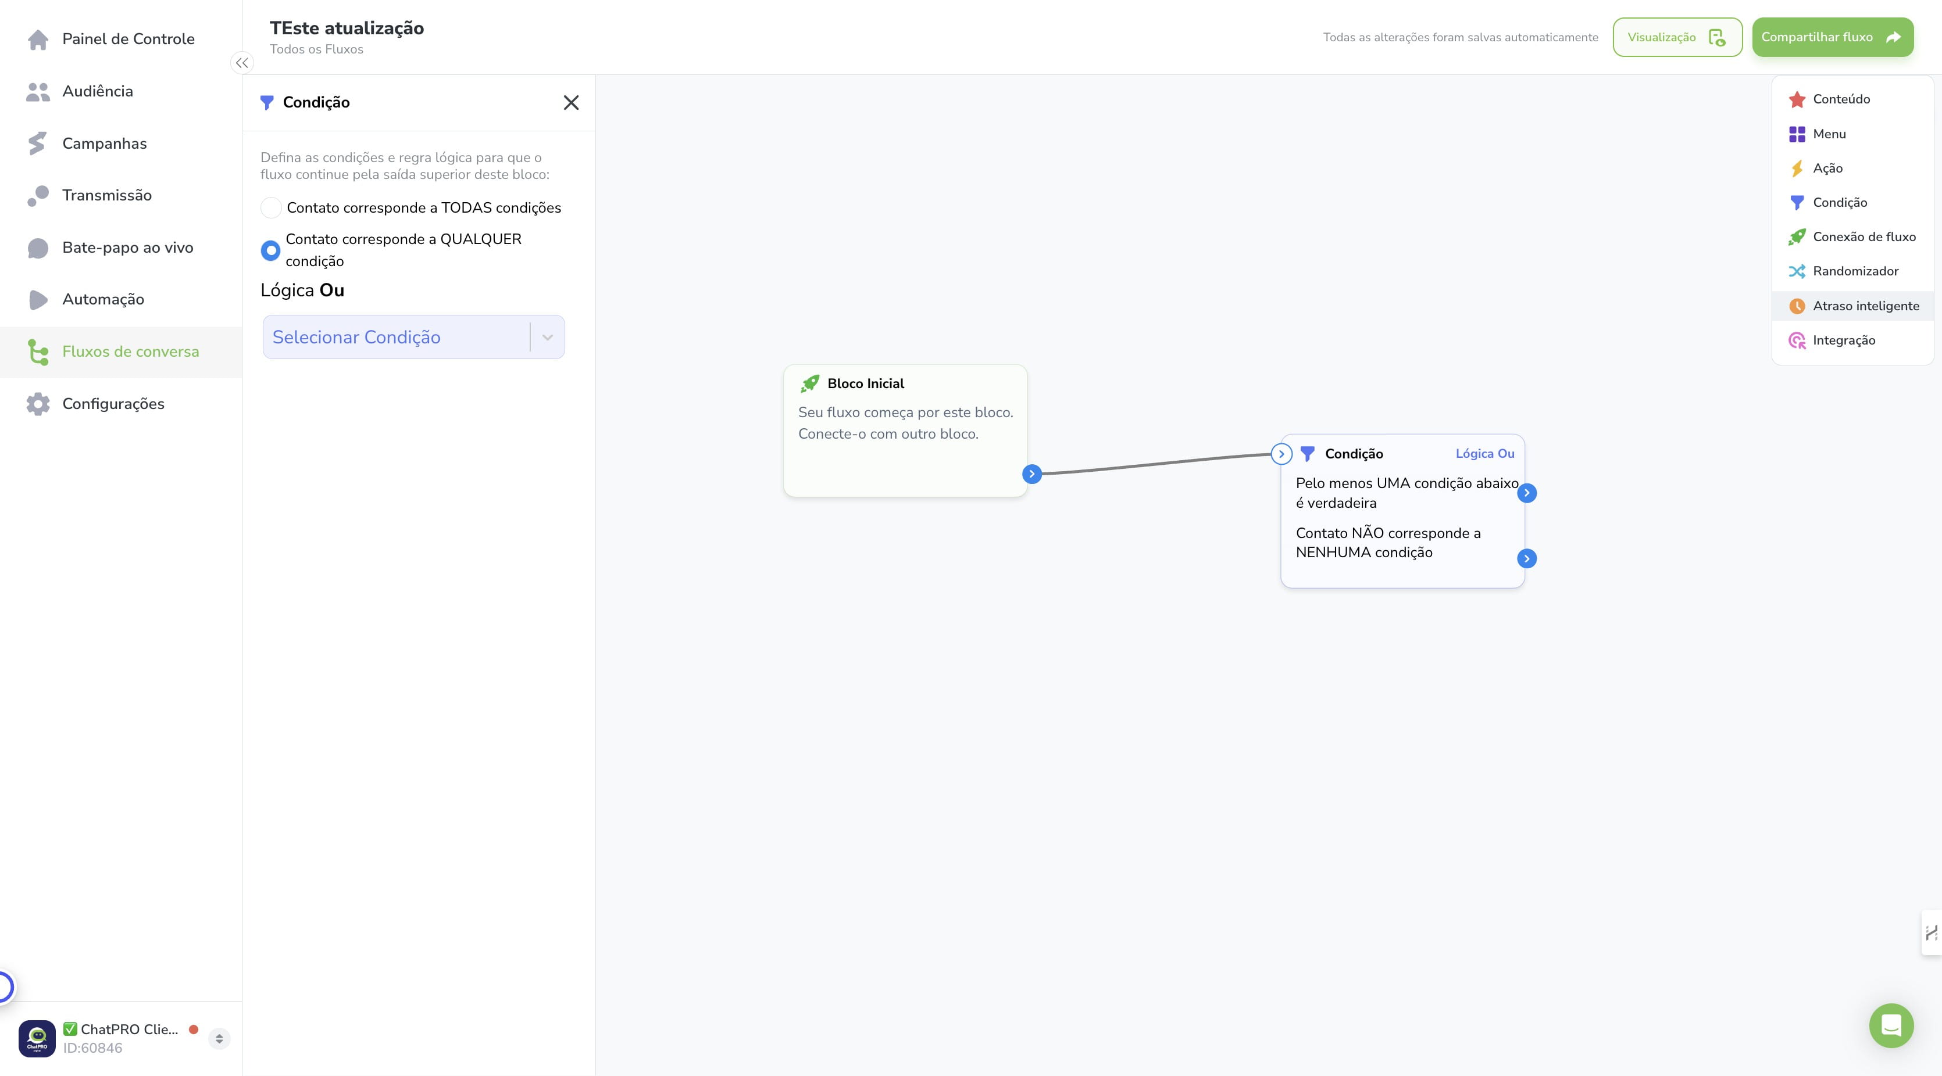Click the Bate-papo ao vivo chat icon
Viewport: 1942px width, 1076px height.
38,248
